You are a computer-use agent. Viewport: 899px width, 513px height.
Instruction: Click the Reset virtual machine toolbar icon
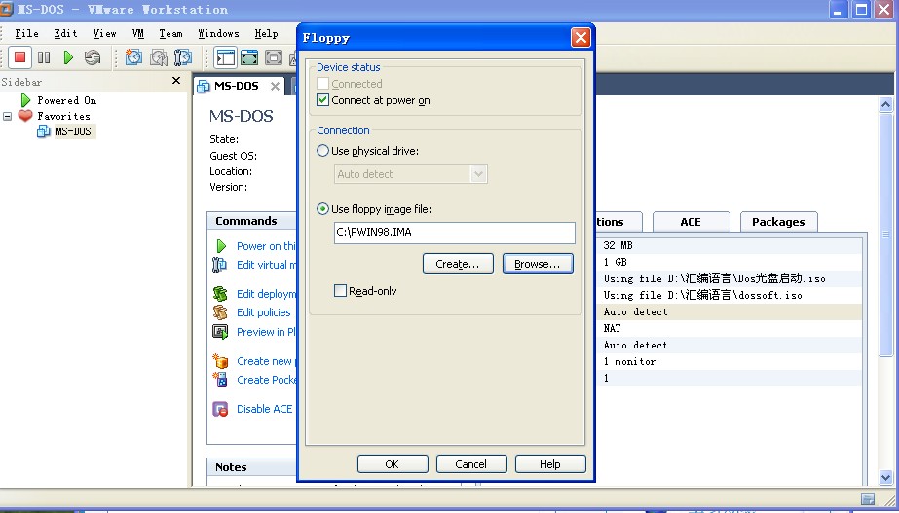tap(93, 57)
